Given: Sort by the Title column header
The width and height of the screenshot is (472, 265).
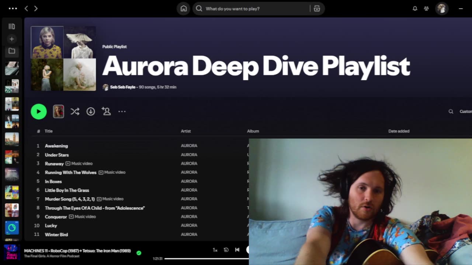Looking at the screenshot, I should [x=49, y=131].
